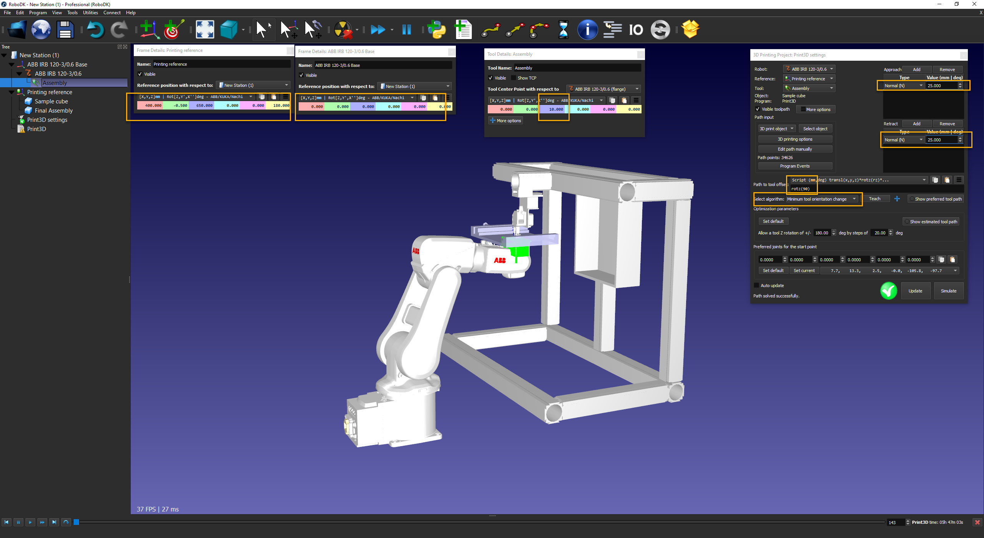Click More options in Tool Details
This screenshot has height=538, width=984.
pos(505,121)
